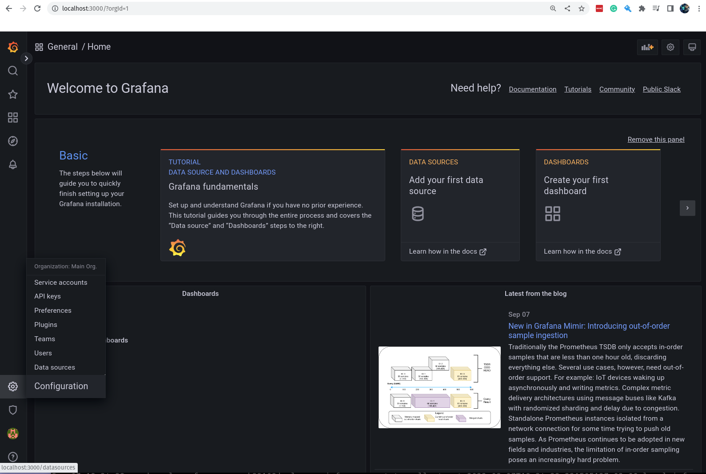
Task: Show next setup cards with right chevron
Action: coord(687,208)
